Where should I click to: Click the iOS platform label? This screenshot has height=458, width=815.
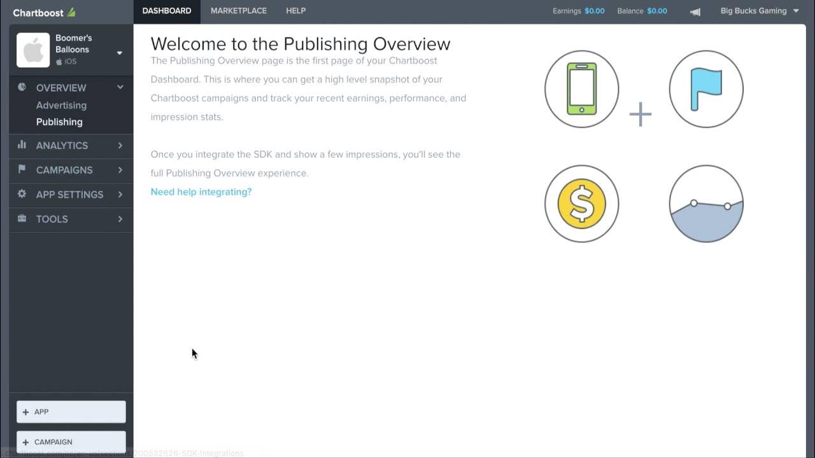coord(66,62)
